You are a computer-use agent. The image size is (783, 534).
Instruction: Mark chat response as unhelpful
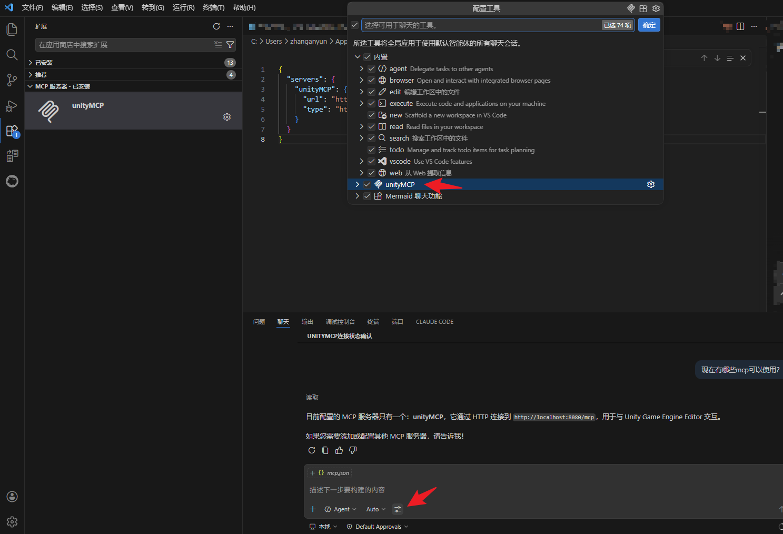[353, 450]
